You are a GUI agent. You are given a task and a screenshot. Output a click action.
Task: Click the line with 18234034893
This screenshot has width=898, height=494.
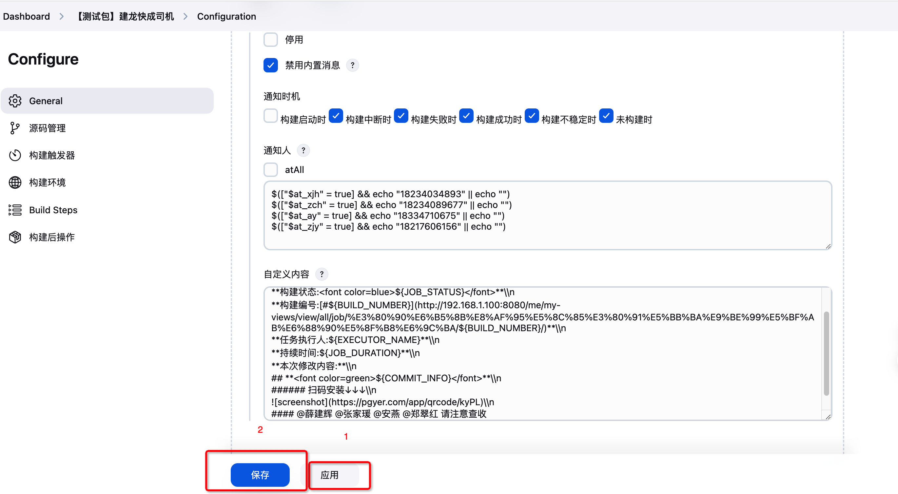(x=390, y=194)
